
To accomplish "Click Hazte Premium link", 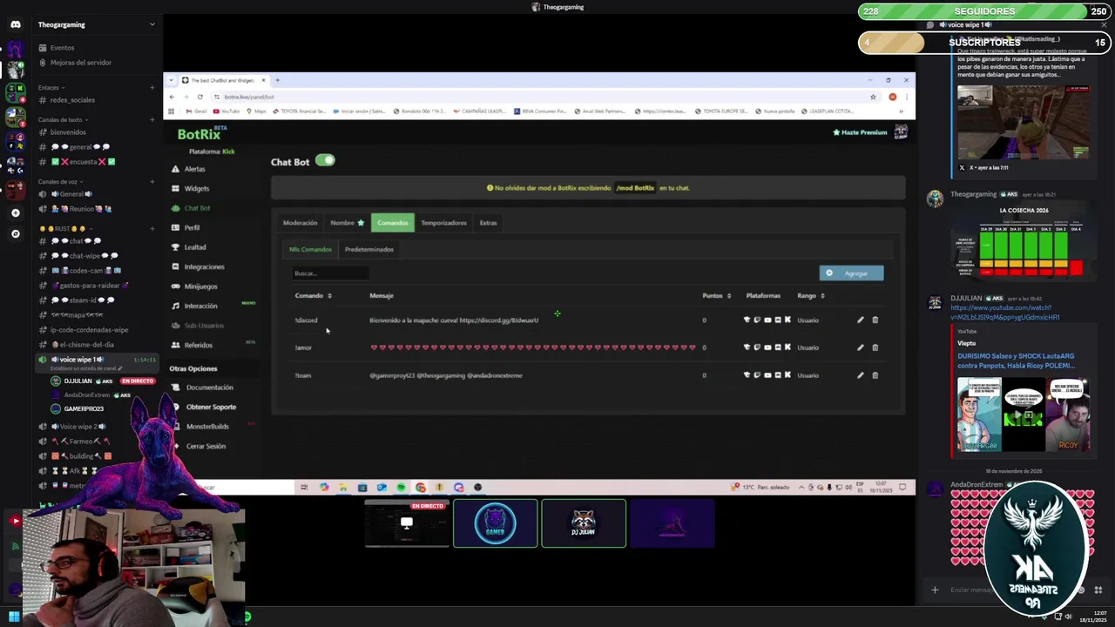I will coord(860,132).
